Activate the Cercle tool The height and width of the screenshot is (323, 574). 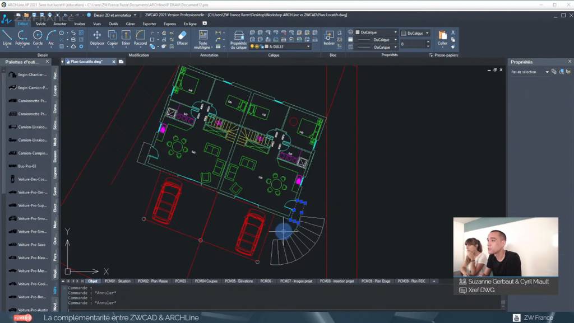tap(38, 38)
